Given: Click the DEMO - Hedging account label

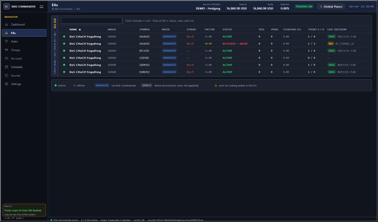Looking at the screenshot, I should click(x=208, y=8).
